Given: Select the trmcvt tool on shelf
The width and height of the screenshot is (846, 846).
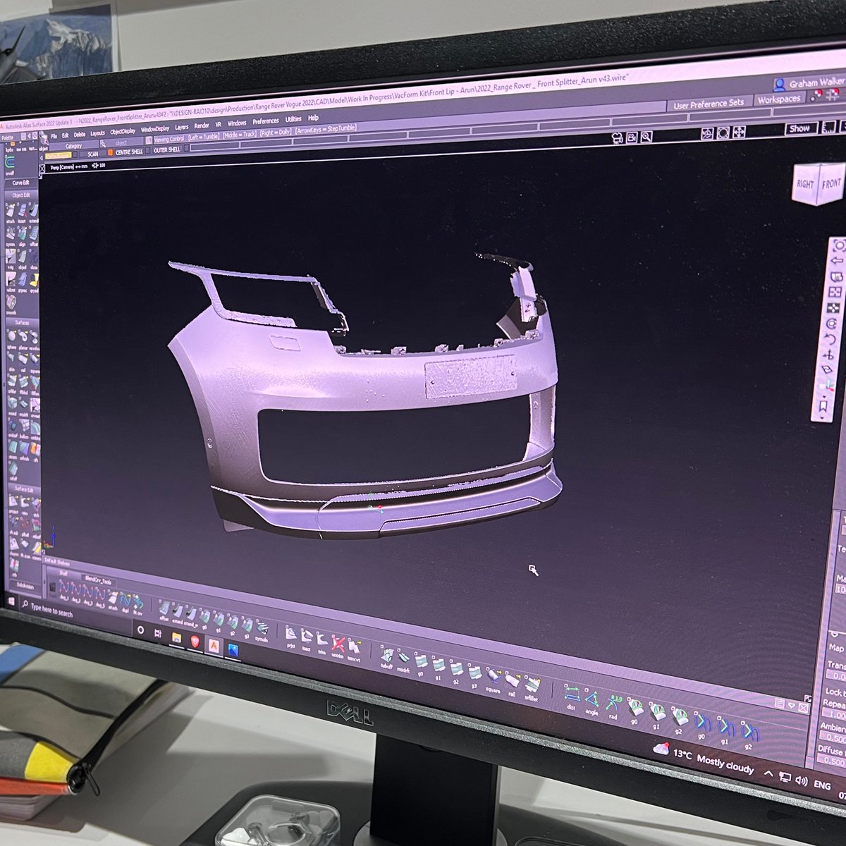Looking at the screenshot, I should [x=353, y=649].
